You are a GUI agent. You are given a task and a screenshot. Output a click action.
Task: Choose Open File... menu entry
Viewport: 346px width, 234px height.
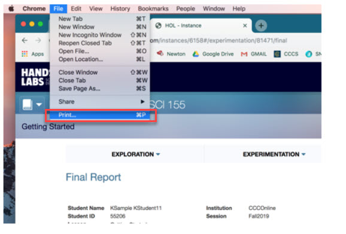tap(100, 51)
